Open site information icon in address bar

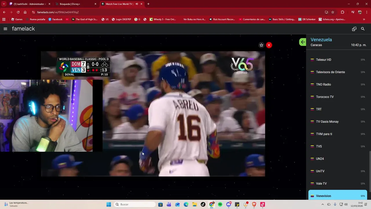point(33,12)
